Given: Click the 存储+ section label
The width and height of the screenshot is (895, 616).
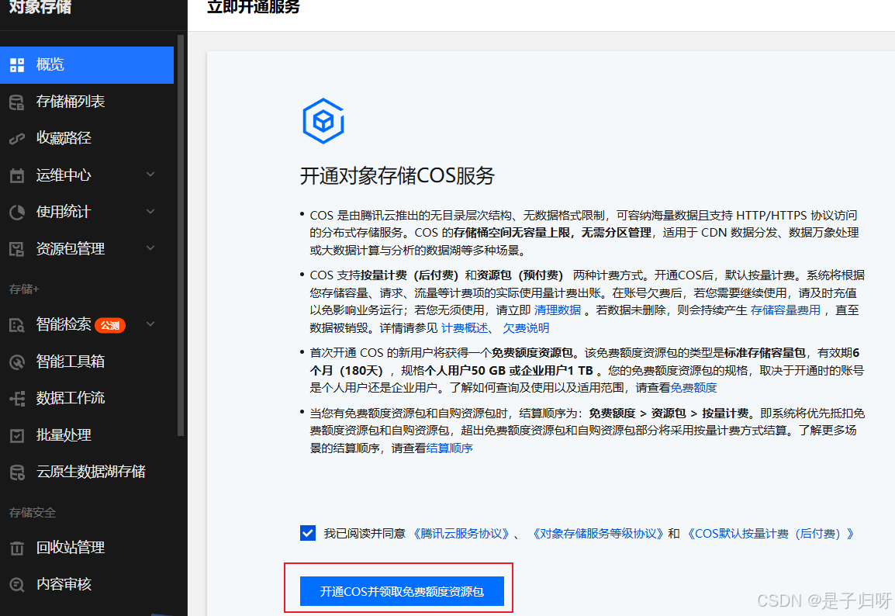Looking at the screenshot, I should [24, 289].
